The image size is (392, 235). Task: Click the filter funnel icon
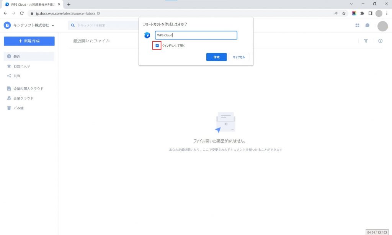point(366,41)
